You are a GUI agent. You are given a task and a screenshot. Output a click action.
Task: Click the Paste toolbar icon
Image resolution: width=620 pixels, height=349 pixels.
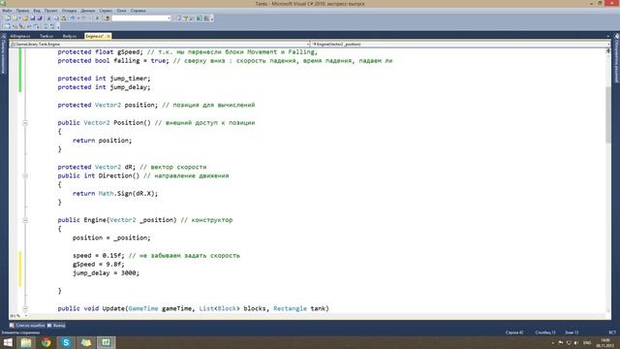63,18
